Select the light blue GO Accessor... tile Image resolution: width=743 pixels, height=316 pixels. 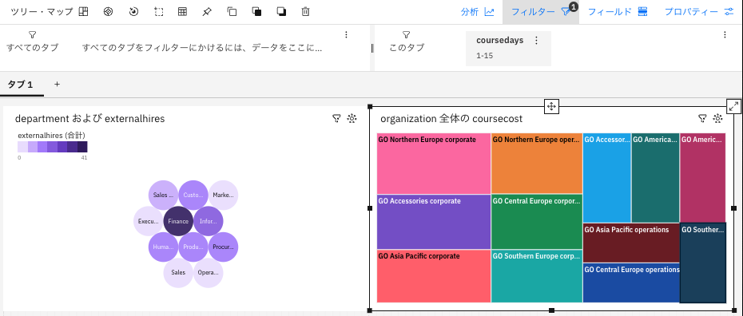tap(607, 178)
